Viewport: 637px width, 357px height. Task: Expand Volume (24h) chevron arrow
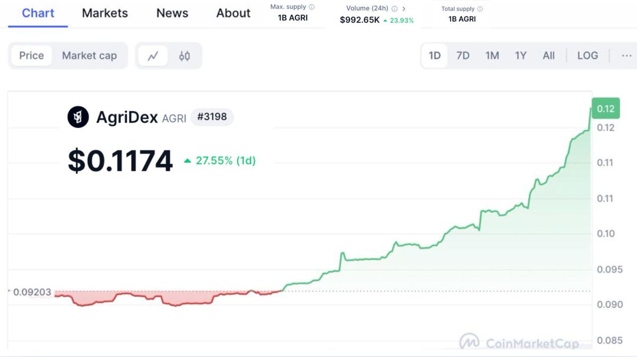[404, 8]
